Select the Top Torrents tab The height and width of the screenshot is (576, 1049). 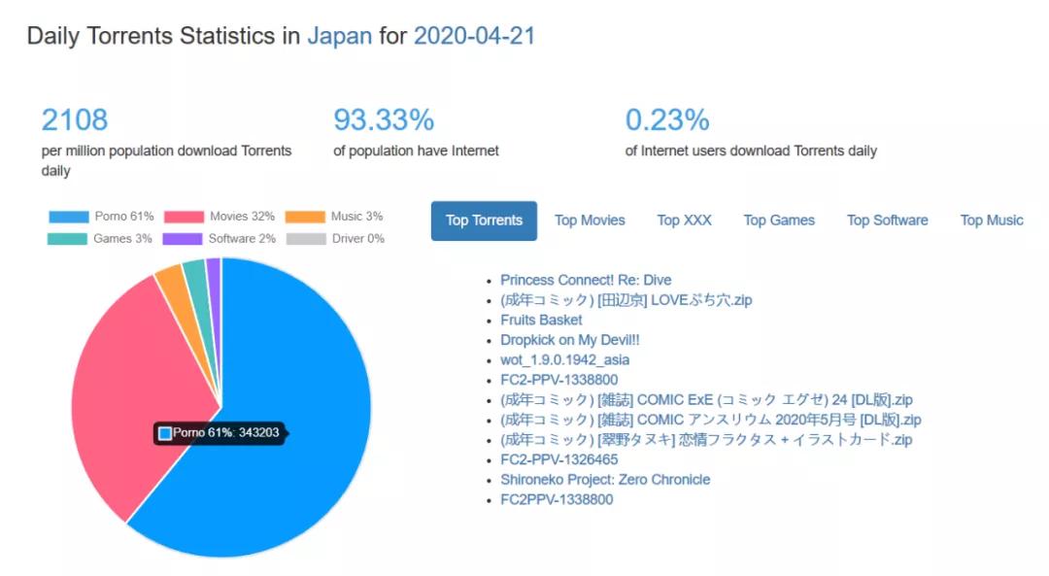click(484, 220)
